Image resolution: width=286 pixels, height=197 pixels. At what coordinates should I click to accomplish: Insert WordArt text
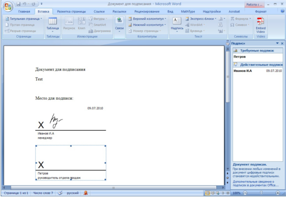pos(195,25)
